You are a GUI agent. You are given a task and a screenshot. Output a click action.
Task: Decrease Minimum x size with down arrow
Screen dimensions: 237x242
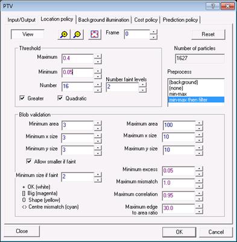pos(98,141)
